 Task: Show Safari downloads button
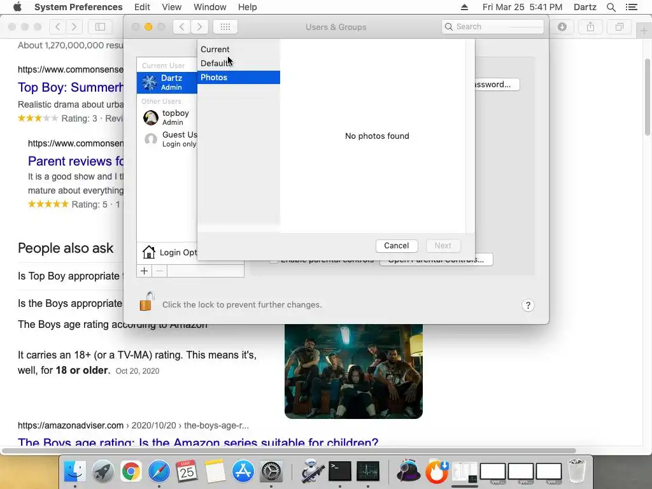(562, 27)
